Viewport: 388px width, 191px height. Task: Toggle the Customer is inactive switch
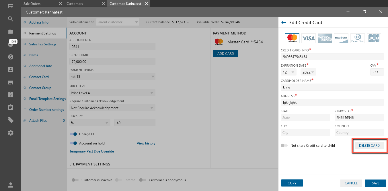click(x=75, y=180)
